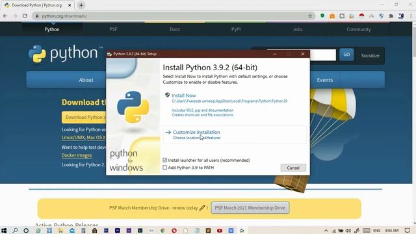The width and height of the screenshot is (416, 234).
Task: Open the Linux/UNIX download link
Action: pos(73,137)
